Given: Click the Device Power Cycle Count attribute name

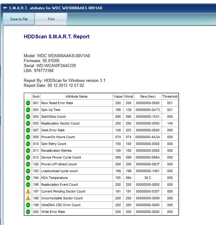Looking at the screenshot, I should pos(61,157).
